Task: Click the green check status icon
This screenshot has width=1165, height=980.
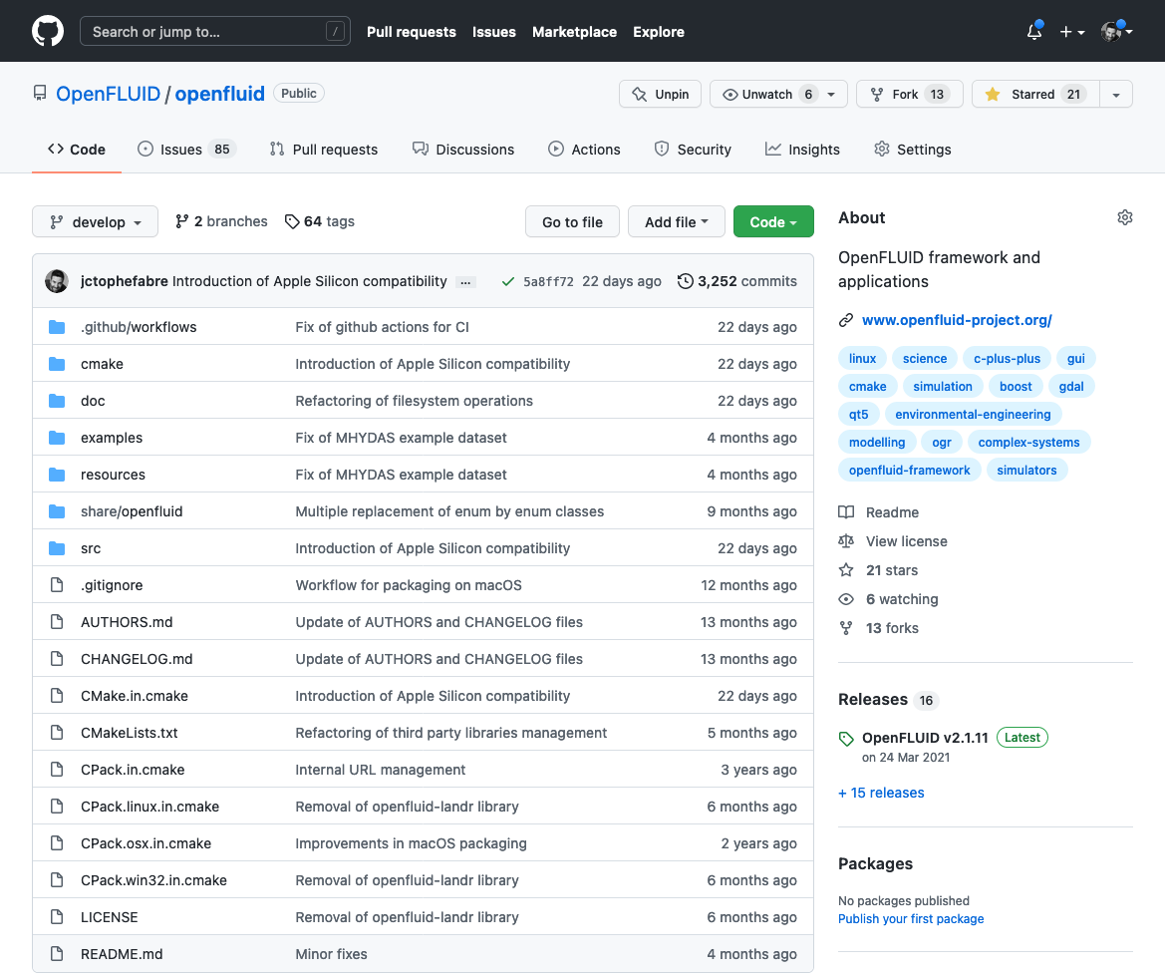Action: click(x=508, y=281)
